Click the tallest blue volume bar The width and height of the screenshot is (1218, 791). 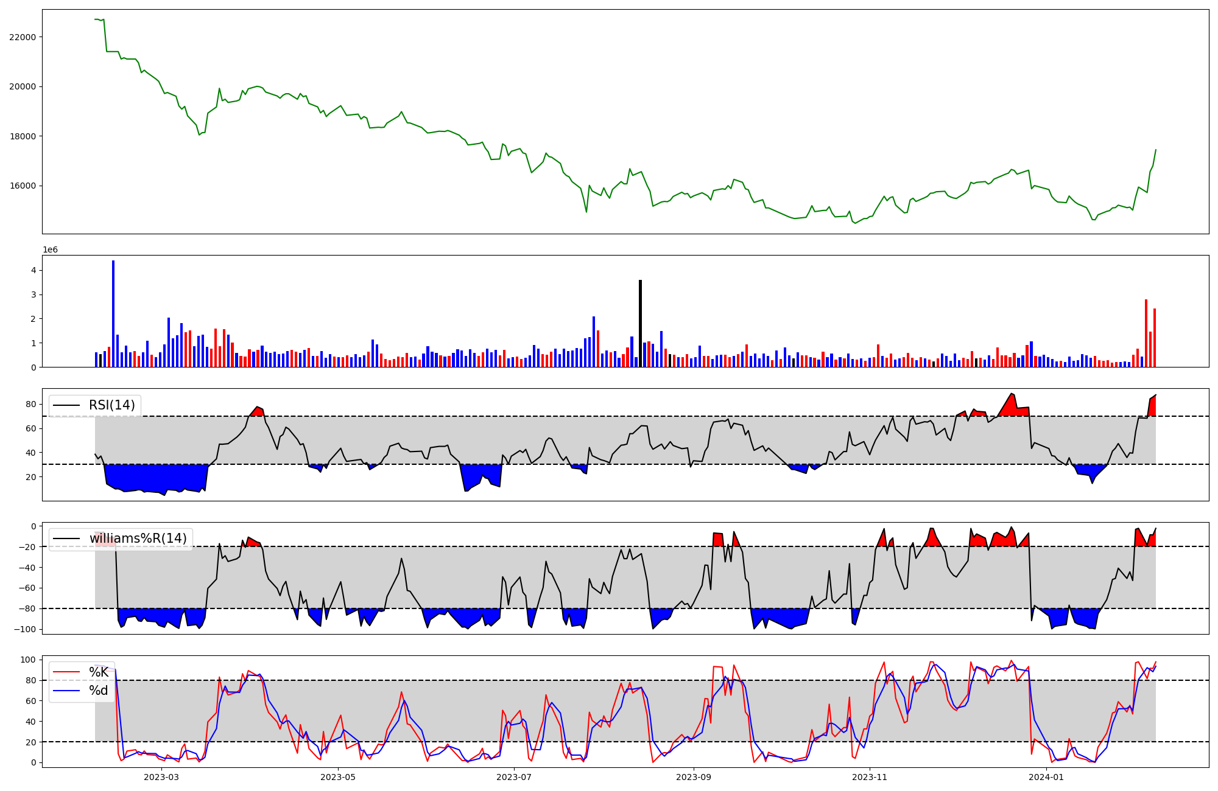[x=113, y=313]
